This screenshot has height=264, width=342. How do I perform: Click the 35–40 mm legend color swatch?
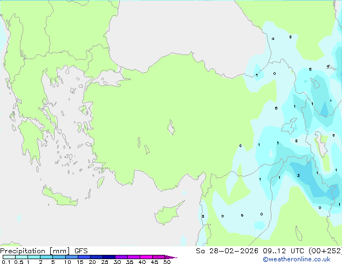(134, 257)
